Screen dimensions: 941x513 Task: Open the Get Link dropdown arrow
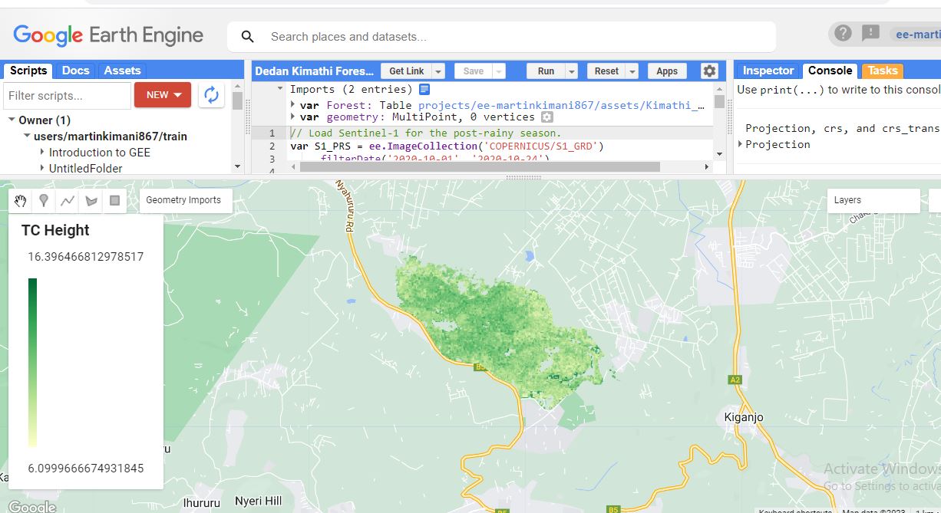(x=438, y=71)
